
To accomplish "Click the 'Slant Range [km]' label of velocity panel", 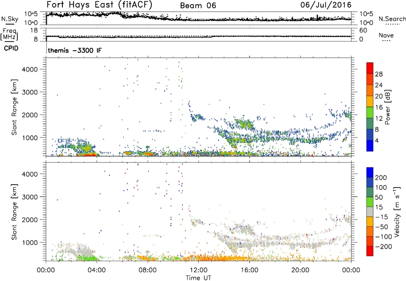I will tap(14, 212).
